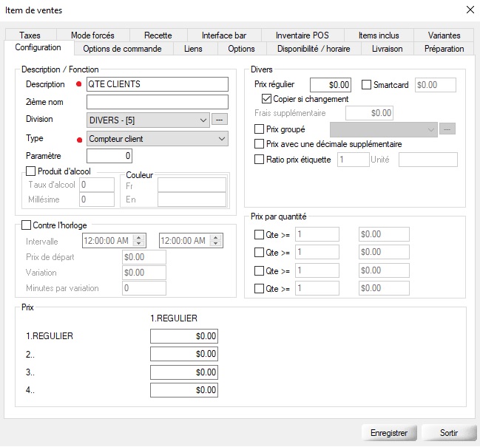
Task: Click the ellipsis button beside Division
Action: click(x=220, y=120)
